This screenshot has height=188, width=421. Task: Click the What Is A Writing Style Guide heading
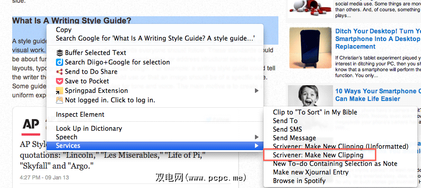pos(72,21)
